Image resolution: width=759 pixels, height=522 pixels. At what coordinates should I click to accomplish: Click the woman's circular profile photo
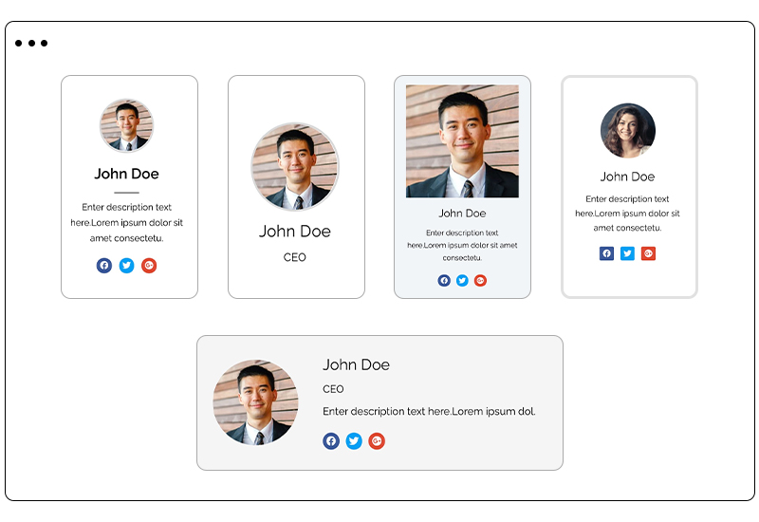pos(628,131)
